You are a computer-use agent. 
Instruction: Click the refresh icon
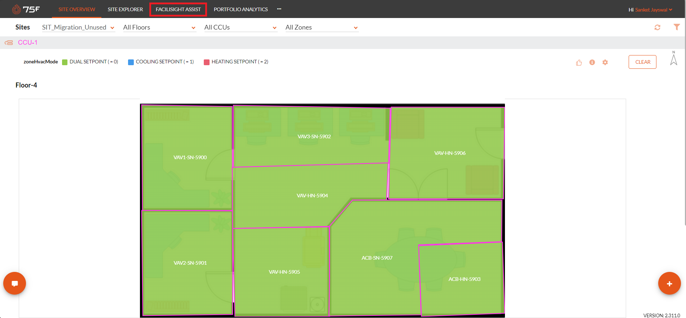[x=658, y=27]
